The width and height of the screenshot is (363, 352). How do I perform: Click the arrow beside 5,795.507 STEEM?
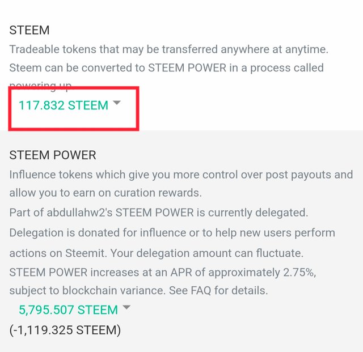point(126,308)
